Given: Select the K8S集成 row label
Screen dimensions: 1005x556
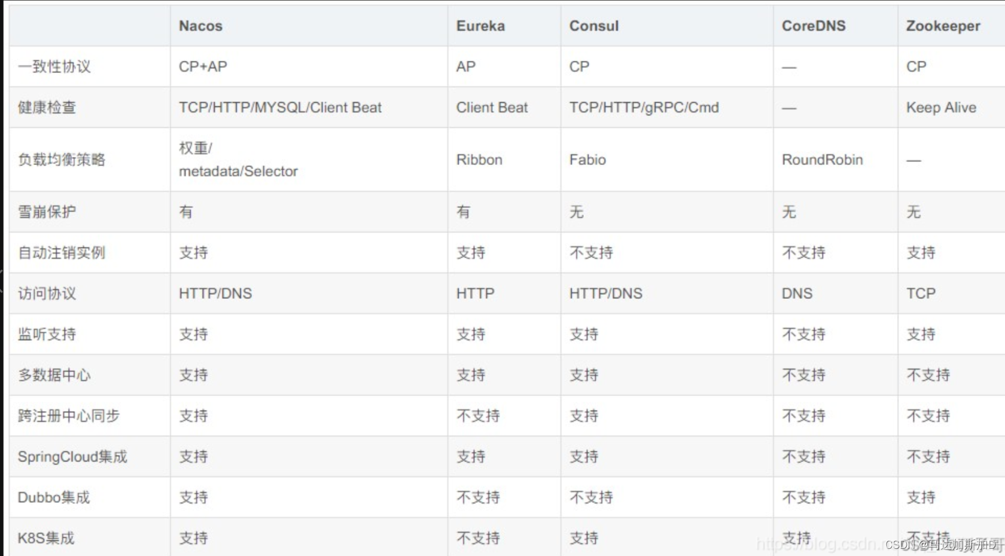Looking at the screenshot, I should (46, 538).
